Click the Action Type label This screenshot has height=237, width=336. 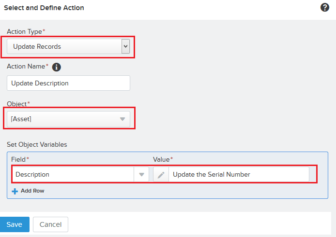(x=24, y=31)
